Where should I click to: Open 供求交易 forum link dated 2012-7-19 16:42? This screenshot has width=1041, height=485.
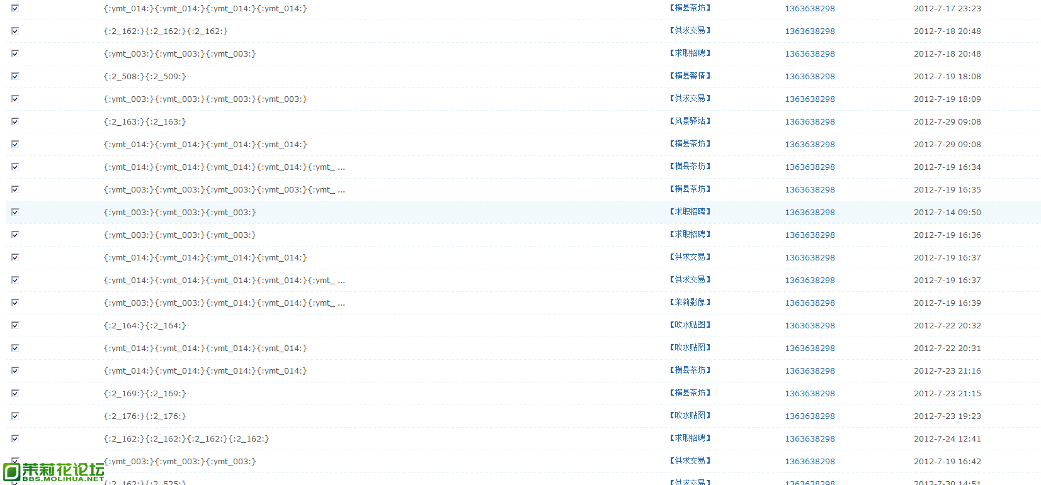tap(690, 461)
